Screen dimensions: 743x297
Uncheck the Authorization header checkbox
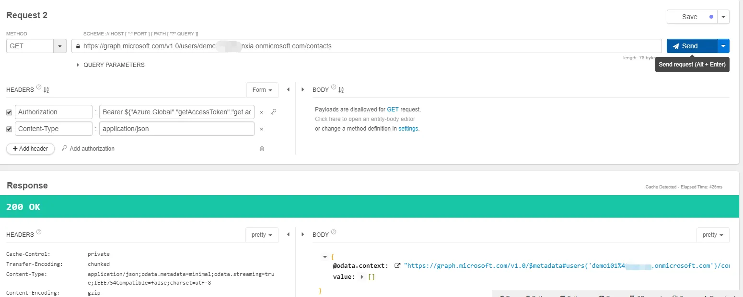coord(9,112)
